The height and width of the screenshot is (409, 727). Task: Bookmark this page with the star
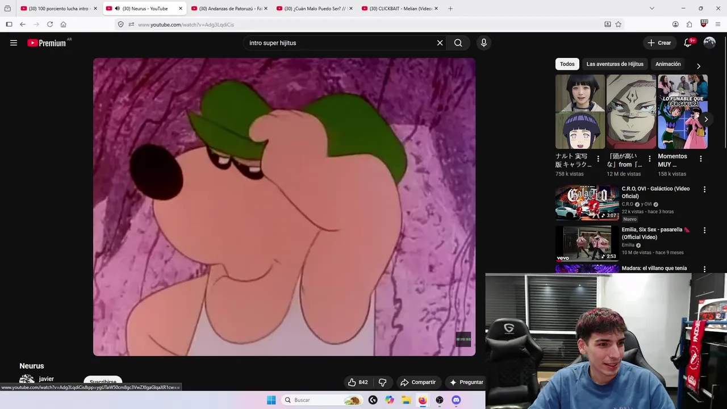click(619, 24)
